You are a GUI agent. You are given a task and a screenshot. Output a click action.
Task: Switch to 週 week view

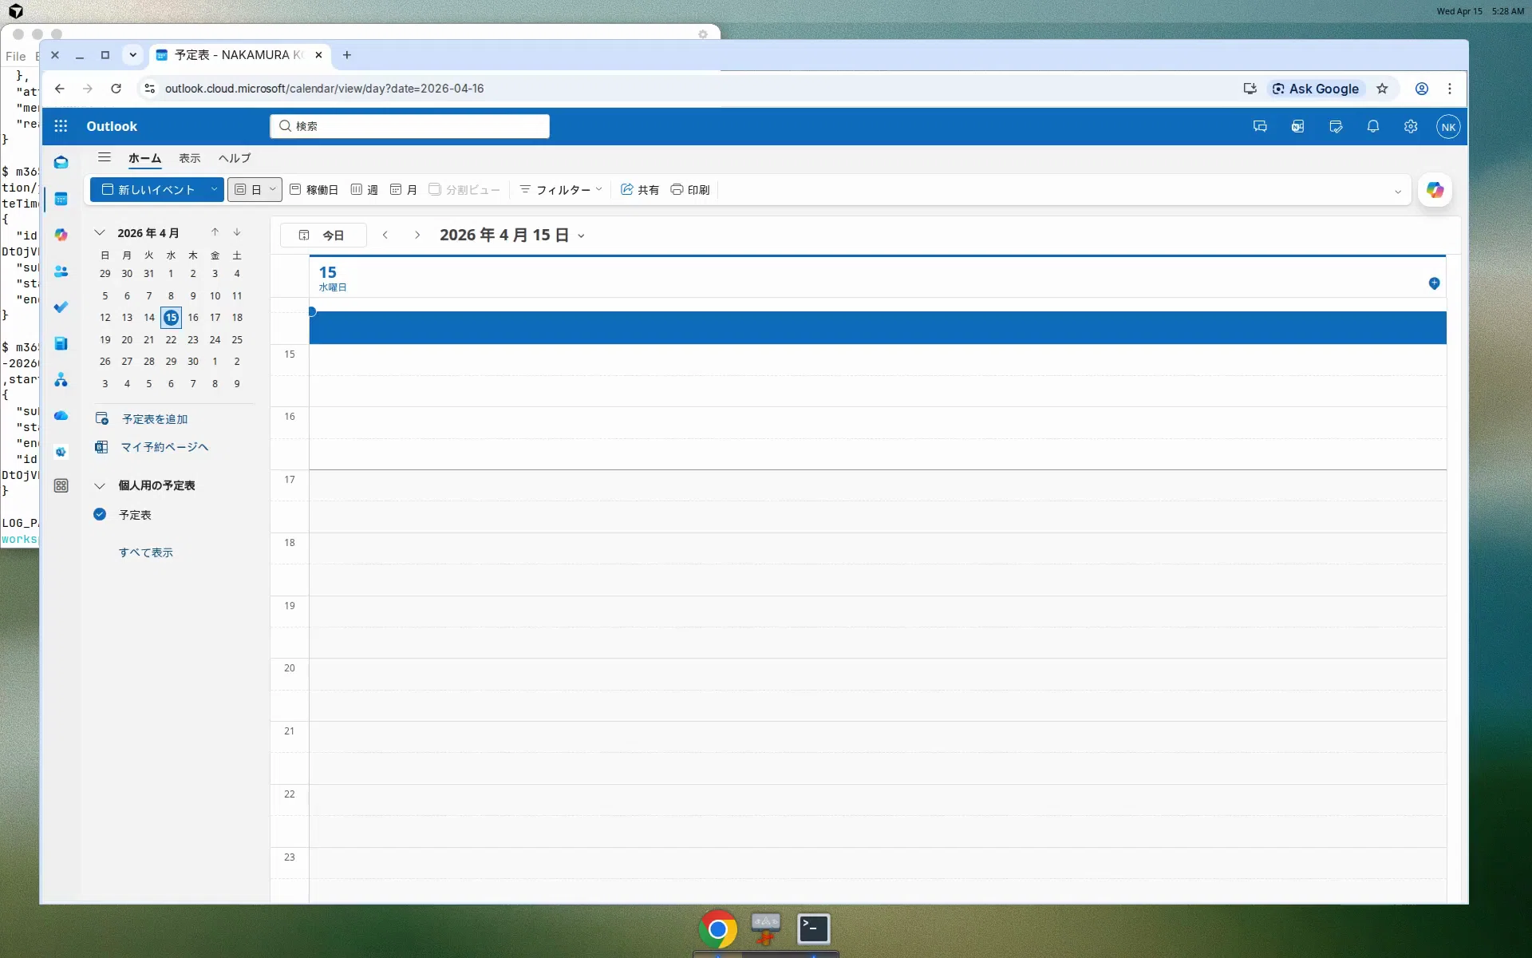tap(365, 190)
